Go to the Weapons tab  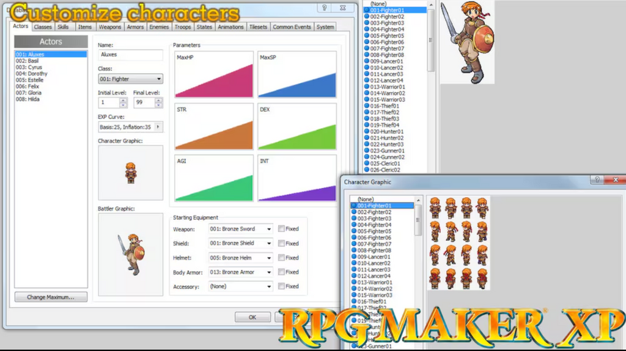click(110, 27)
